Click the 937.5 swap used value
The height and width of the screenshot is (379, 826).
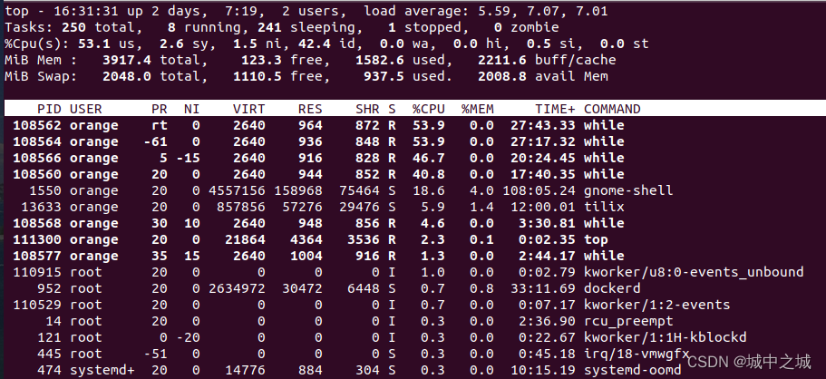click(384, 76)
